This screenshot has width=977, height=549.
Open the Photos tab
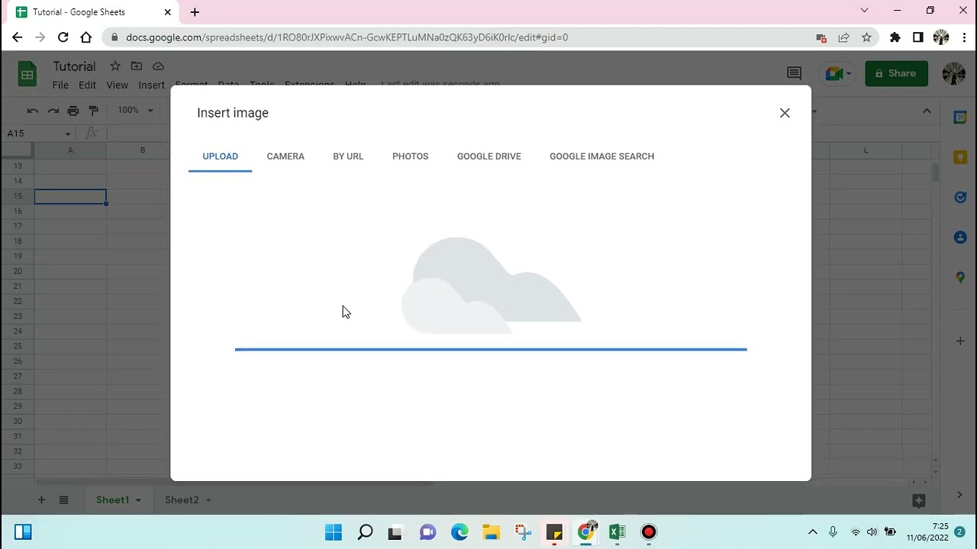410,156
